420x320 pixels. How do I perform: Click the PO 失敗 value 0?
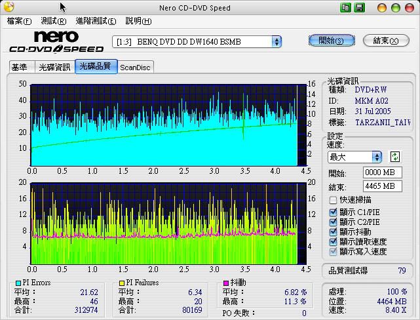[x=304, y=313]
